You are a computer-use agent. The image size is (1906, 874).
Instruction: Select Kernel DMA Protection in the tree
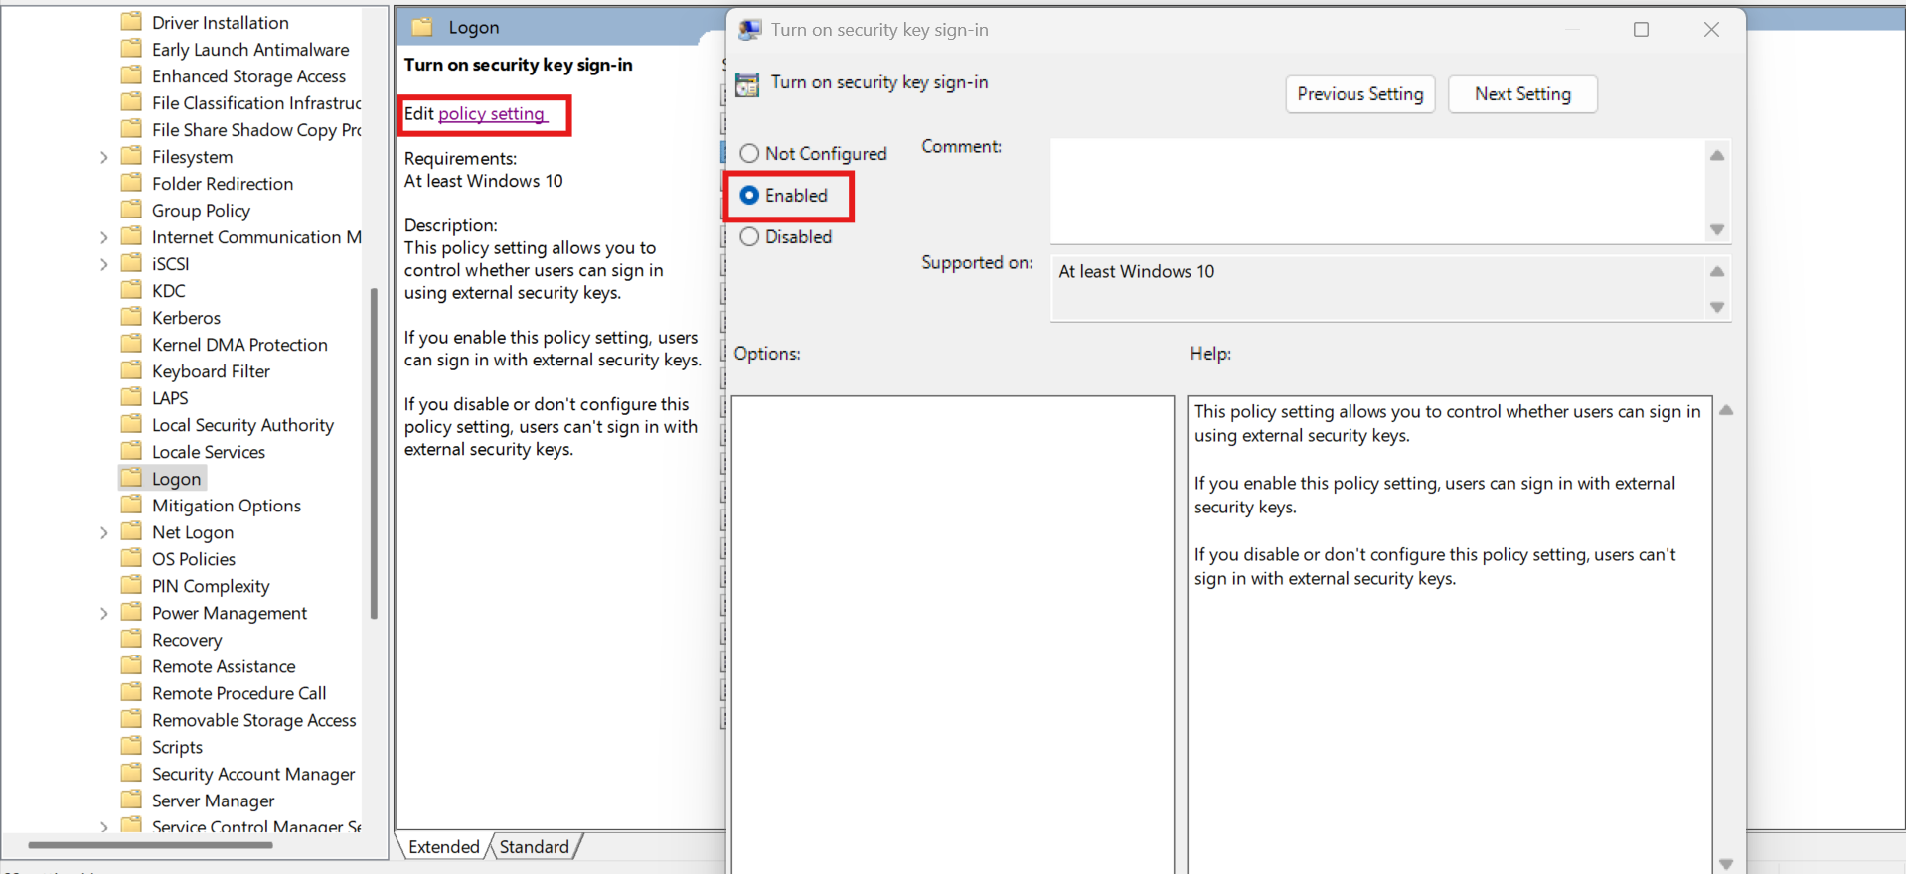click(x=239, y=344)
